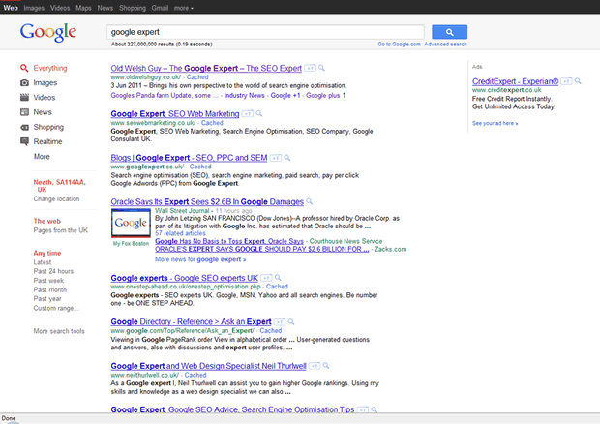The height and width of the screenshot is (424, 600).
Task: Click preview magnifier beside SEO Web Marketing result
Action: [x=259, y=113]
